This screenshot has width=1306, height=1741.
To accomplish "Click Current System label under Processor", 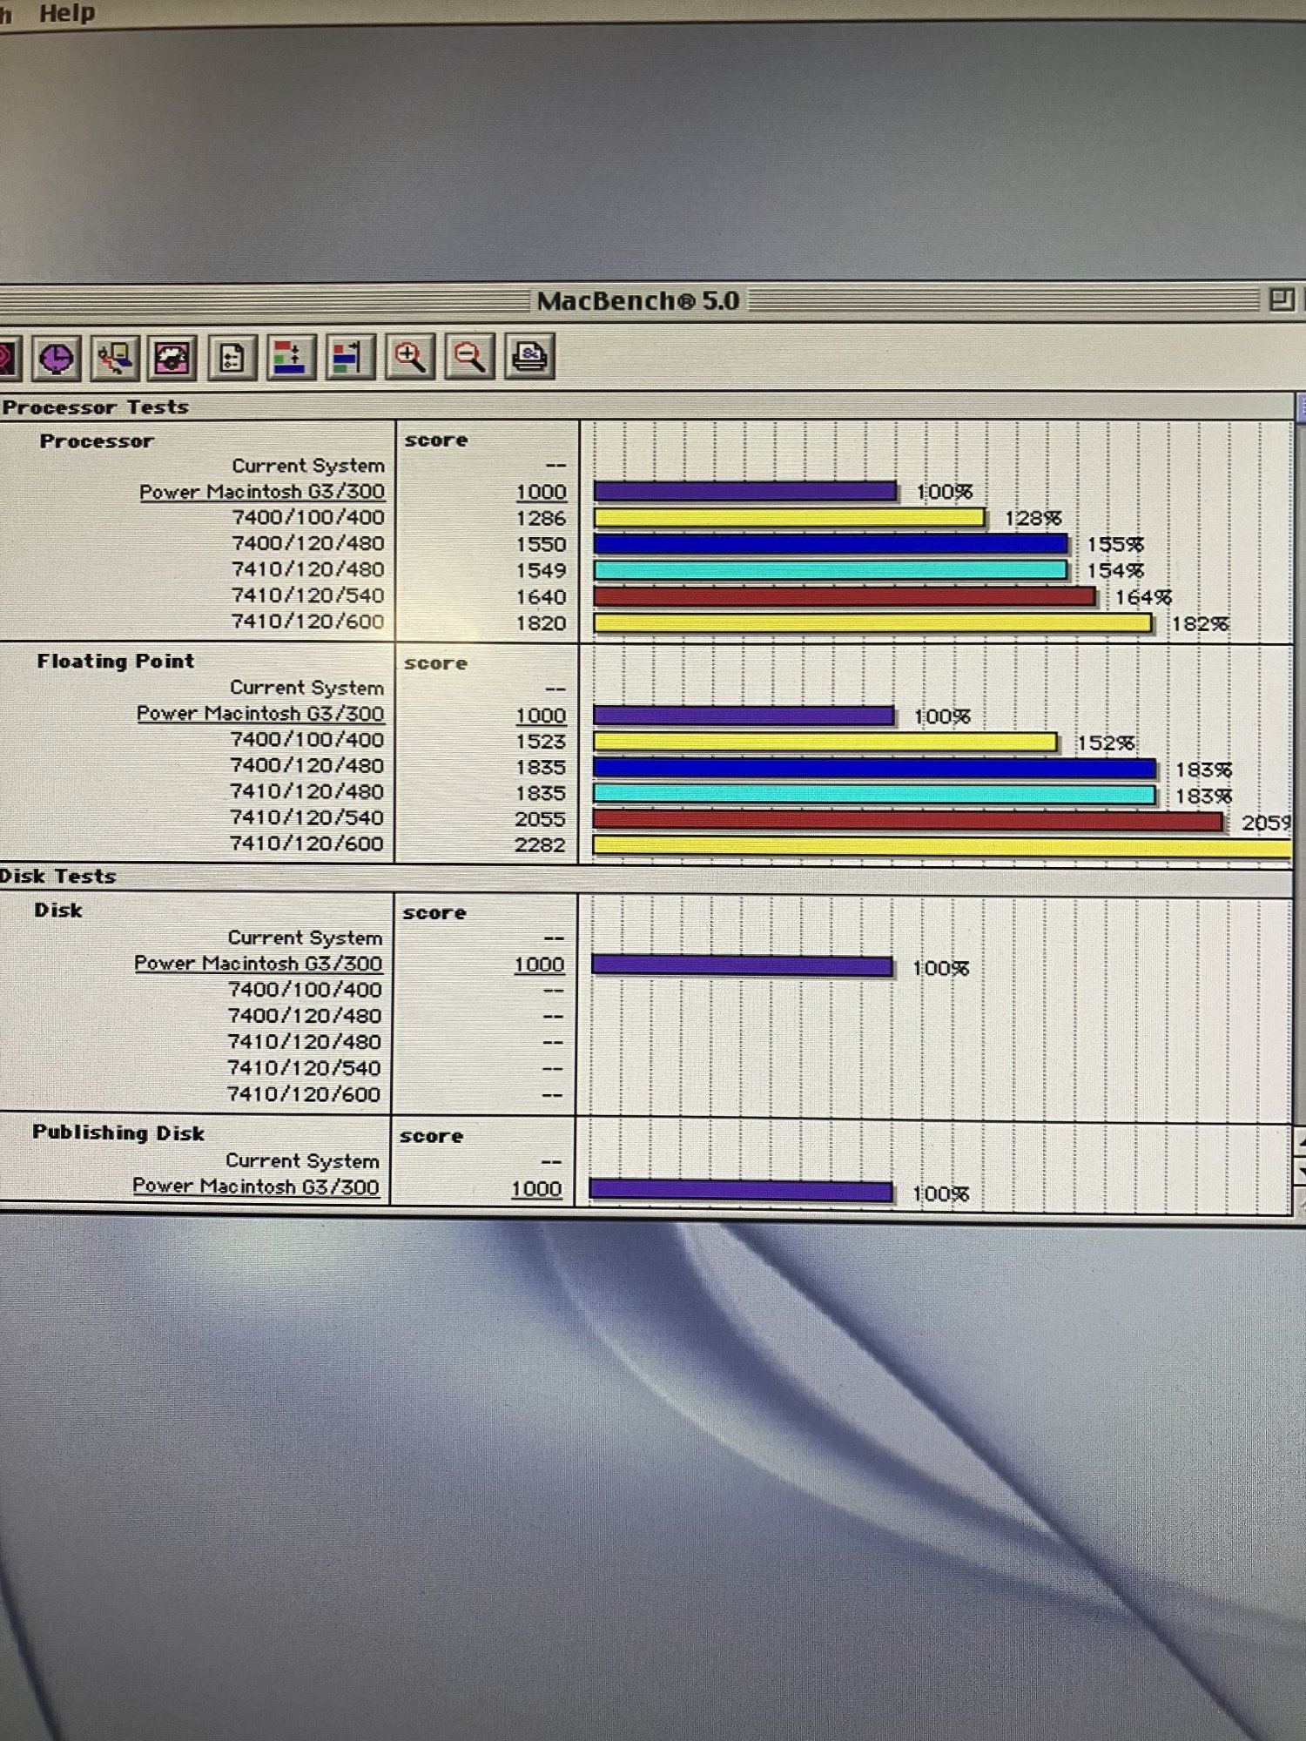I will click(308, 466).
